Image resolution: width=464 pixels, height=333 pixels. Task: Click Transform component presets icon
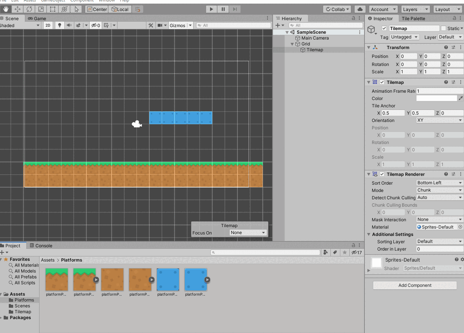tap(454, 48)
